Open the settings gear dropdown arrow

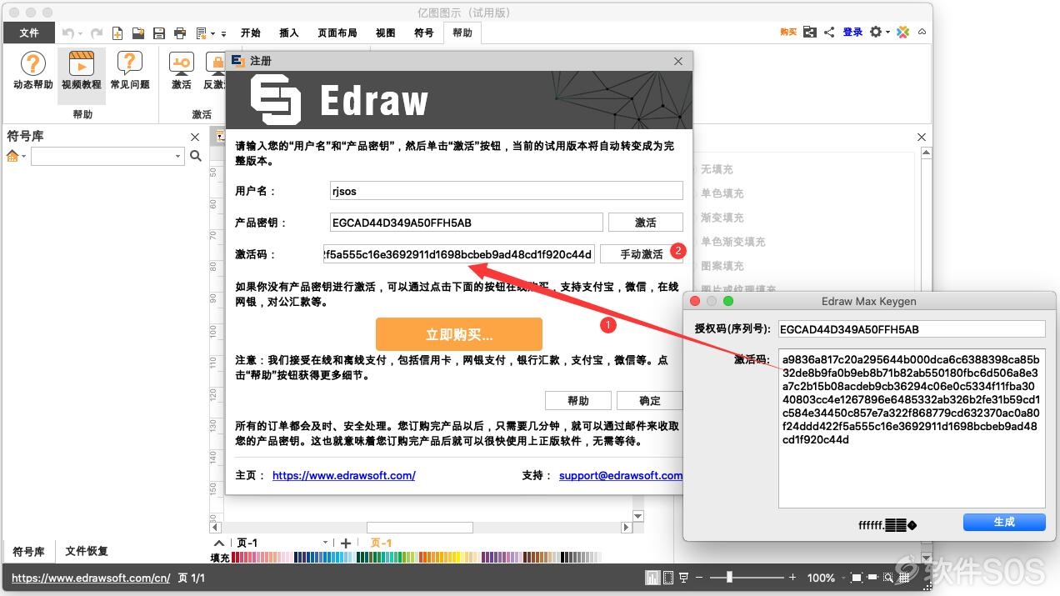888,33
